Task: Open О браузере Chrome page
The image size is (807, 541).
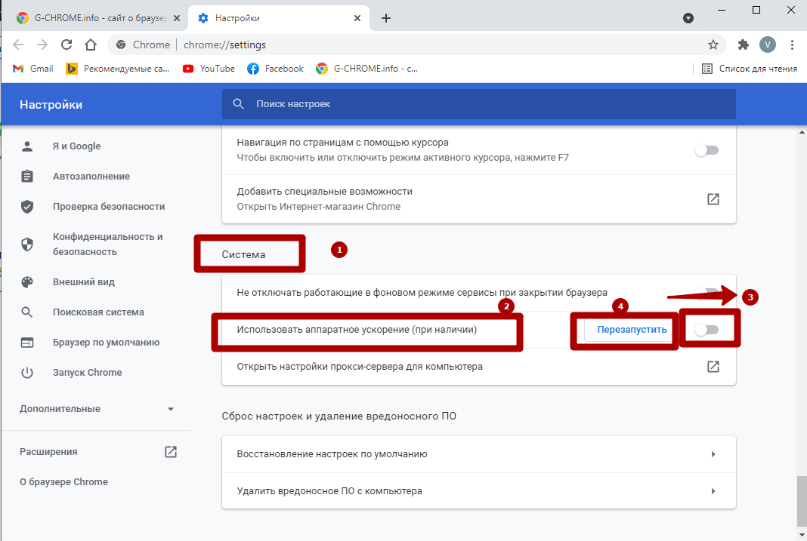Action: (x=63, y=482)
